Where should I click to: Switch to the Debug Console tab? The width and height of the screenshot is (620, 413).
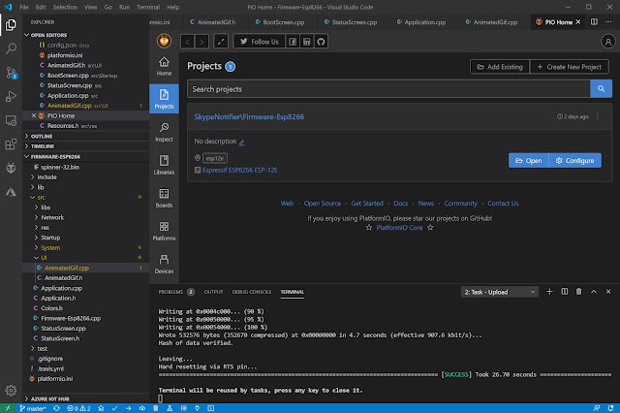(252, 292)
